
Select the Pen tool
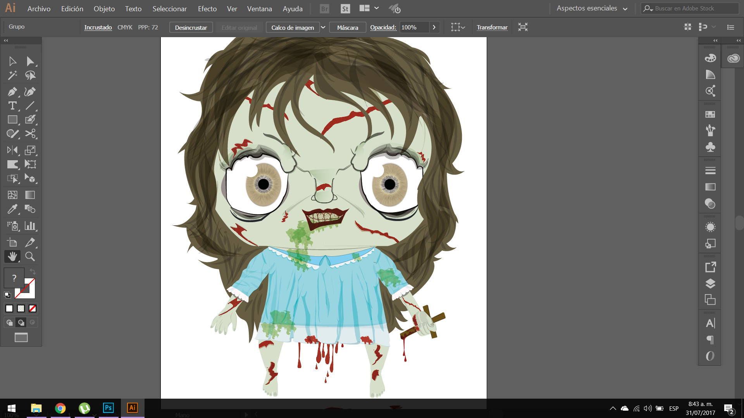(x=12, y=92)
